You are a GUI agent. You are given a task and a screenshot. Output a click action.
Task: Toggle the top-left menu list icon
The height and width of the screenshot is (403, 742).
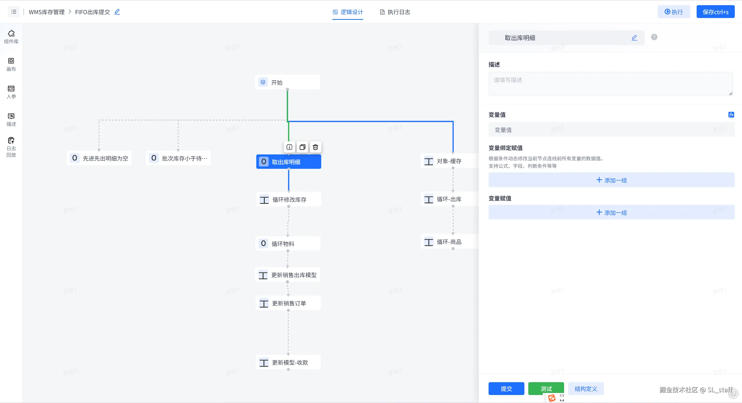[x=14, y=12]
